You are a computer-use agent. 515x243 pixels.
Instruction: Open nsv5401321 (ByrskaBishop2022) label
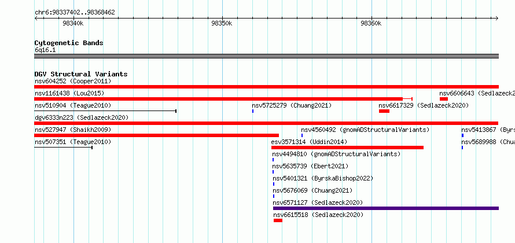(x=323, y=178)
